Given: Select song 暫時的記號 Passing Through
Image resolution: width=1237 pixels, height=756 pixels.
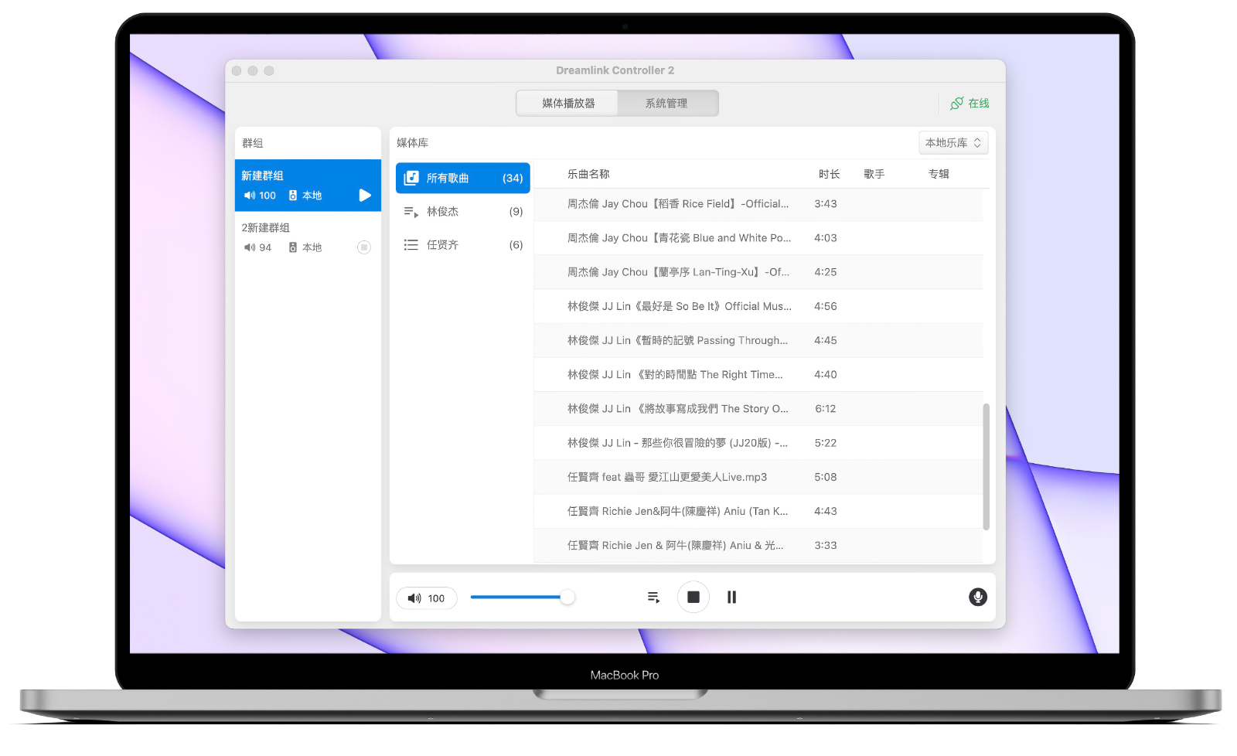Looking at the screenshot, I should [758, 340].
